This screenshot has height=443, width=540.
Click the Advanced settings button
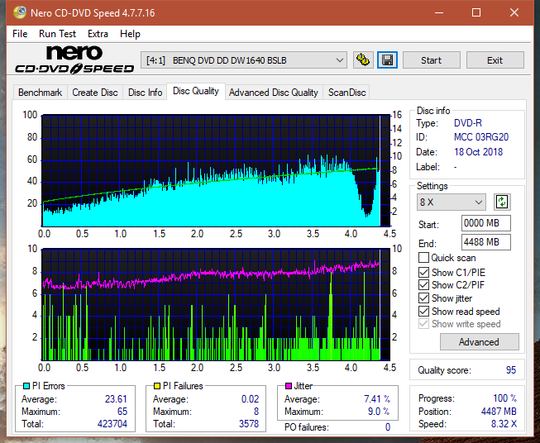[479, 342]
